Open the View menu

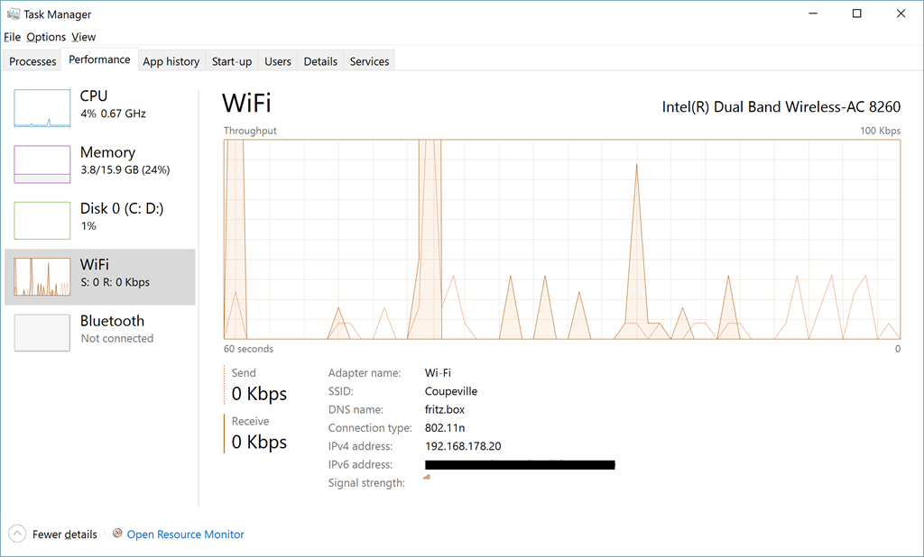coord(84,37)
